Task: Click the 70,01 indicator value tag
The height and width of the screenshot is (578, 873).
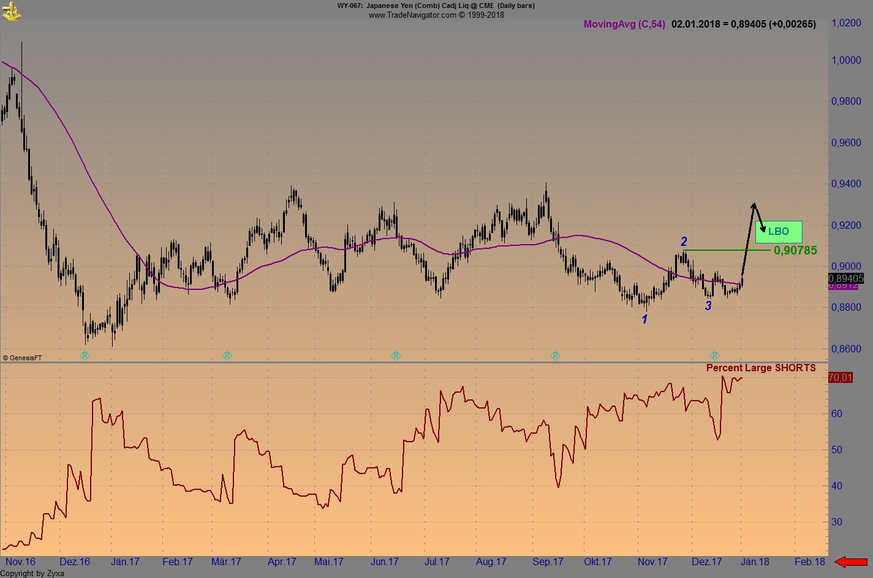Action: tap(840, 377)
